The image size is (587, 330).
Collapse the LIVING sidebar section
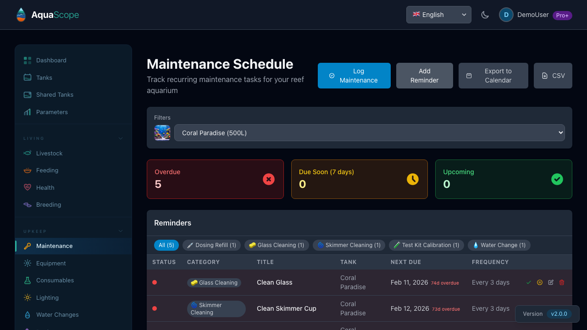[x=120, y=138]
